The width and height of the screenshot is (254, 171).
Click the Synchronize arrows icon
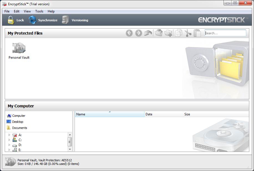click(x=32, y=20)
